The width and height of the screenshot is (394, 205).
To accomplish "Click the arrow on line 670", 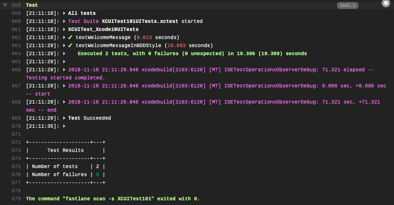I will point(64,126).
